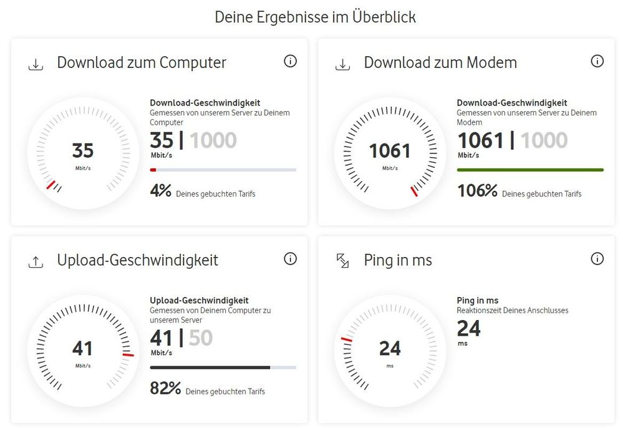Click the download icon on Download zum Computer card
The image size is (623, 428).
click(36, 64)
